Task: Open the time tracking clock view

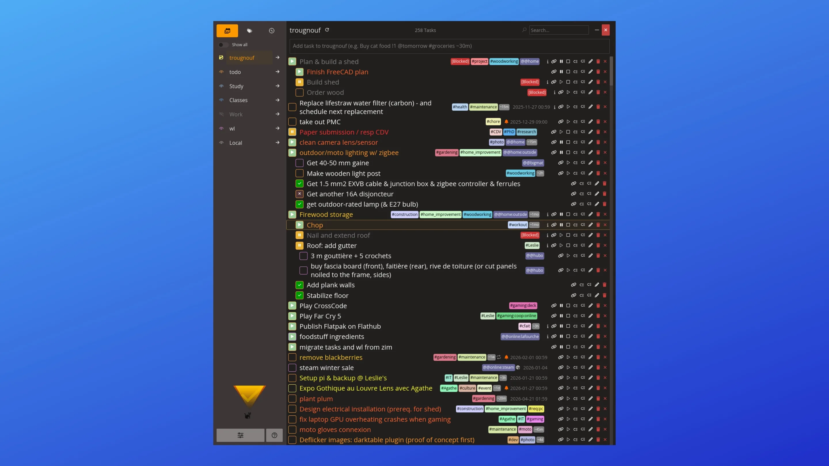Action: coord(272,31)
